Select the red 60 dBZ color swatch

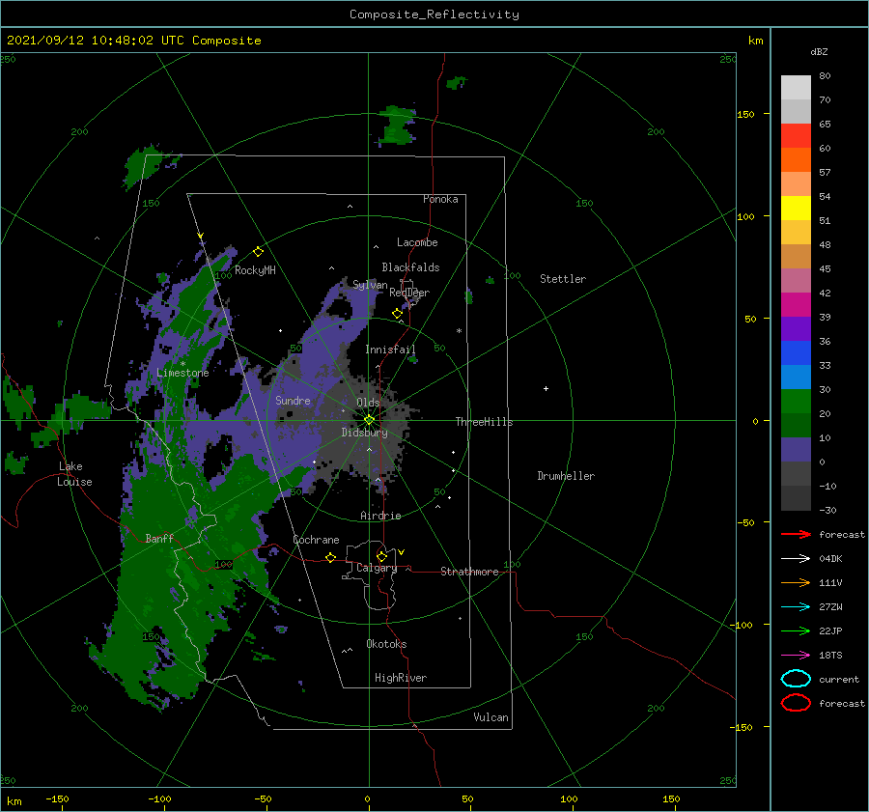click(796, 136)
